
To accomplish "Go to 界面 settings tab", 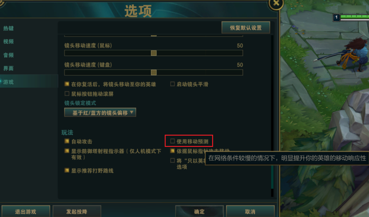I will point(8,68).
